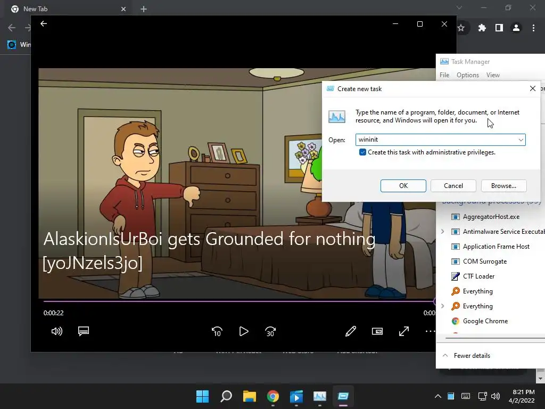Screen dimensions: 545x409
Task: Expand Antimalware Service Executable row
Action: 442,232
